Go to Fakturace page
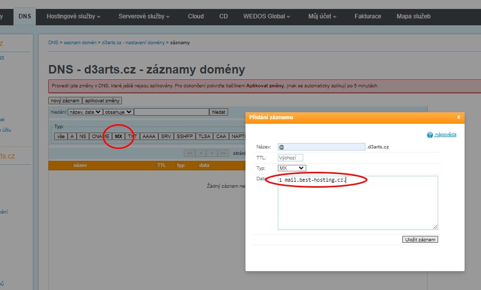This screenshot has height=290, width=481. point(367,16)
